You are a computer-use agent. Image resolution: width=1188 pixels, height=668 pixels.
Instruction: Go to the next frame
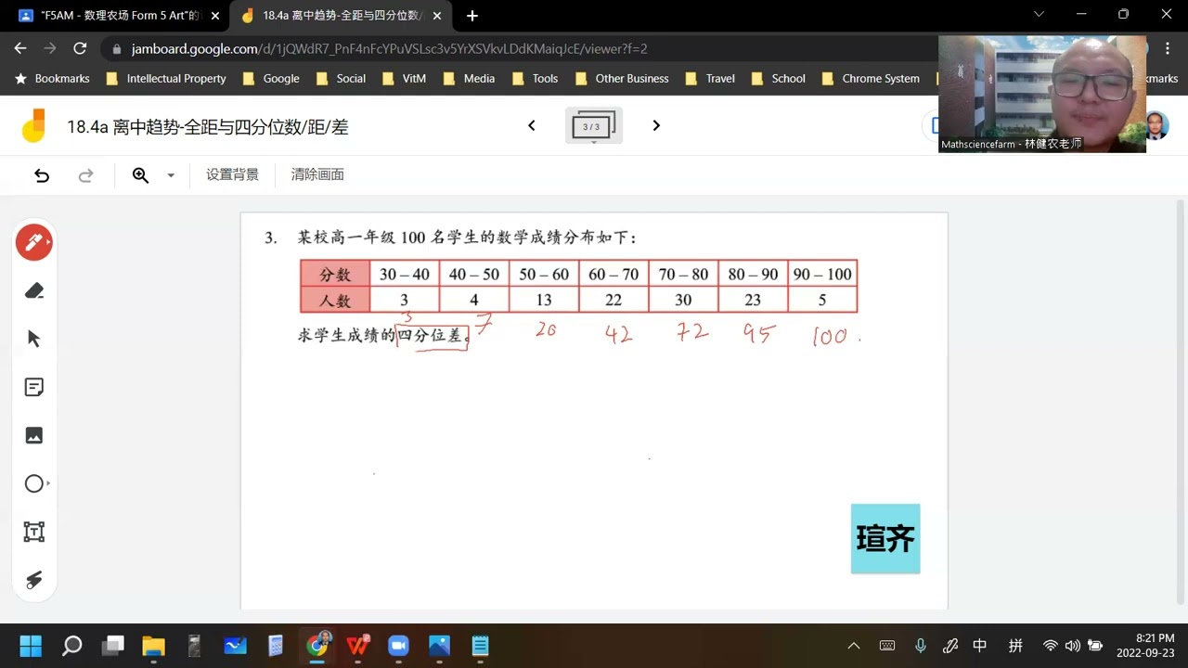pos(656,125)
